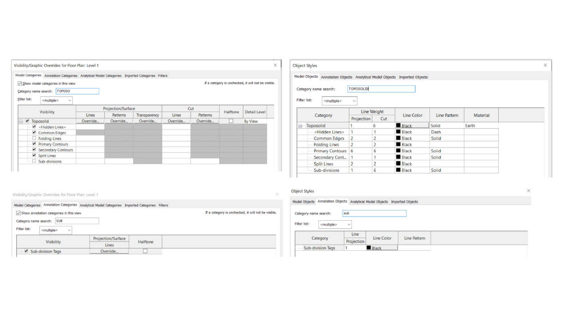Uncheck Common Edges visibility checkbox
This screenshot has width=568, height=319.
34,132
